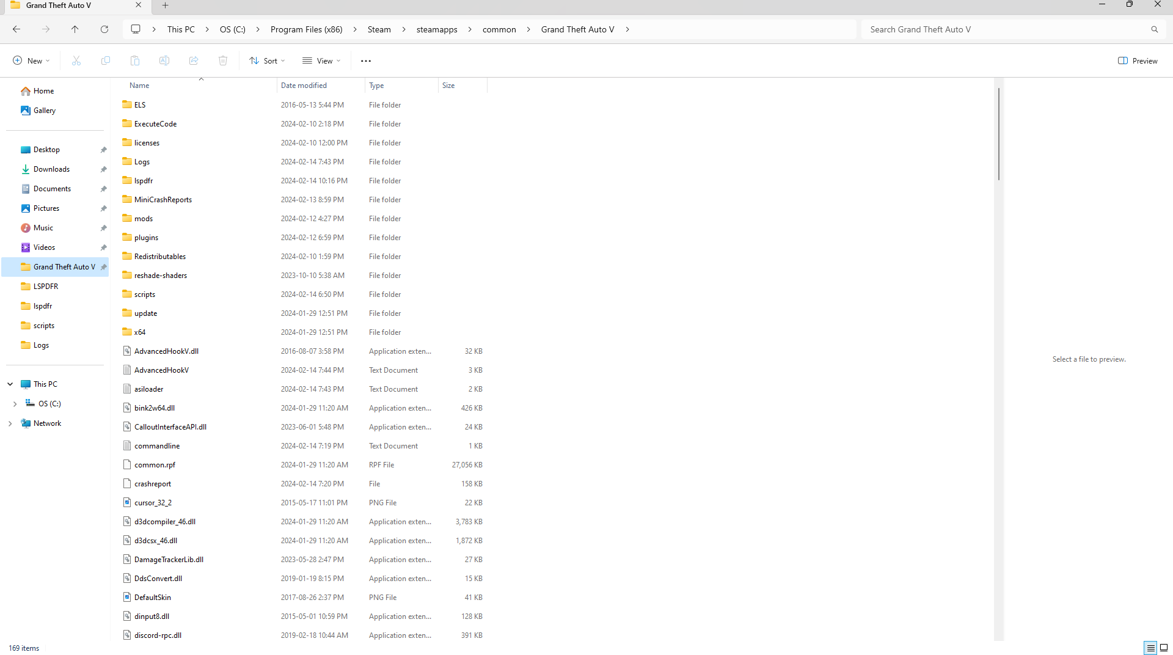The height and width of the screenshot is (655, 1173).
Task: Click the Share toolbar icon
Action: [194, 60]
